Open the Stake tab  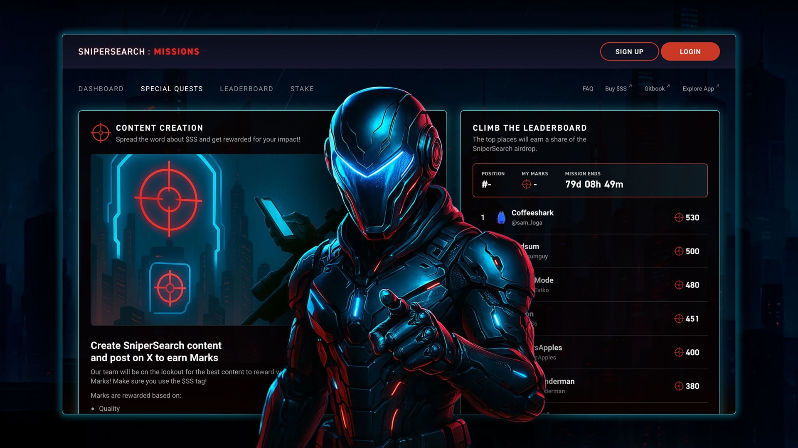(302, 89)
